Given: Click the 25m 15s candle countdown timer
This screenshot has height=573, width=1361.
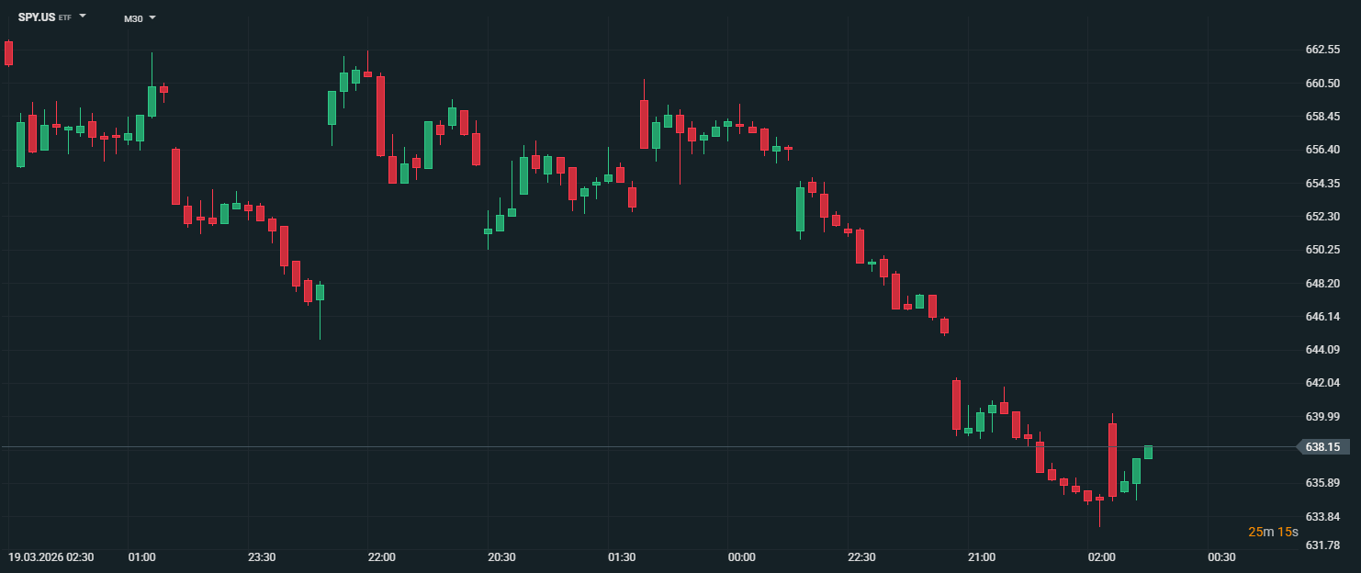Looking at the screenshot, I should [x=1272, y=532].
